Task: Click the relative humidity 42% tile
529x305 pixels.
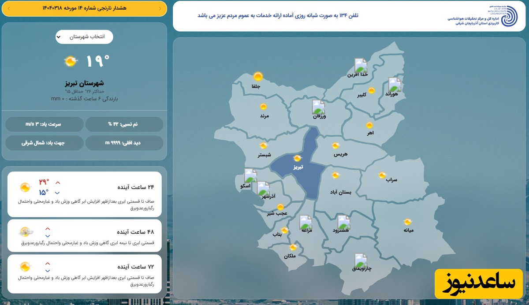Action: pyautogui.click(x=124, y=124)
